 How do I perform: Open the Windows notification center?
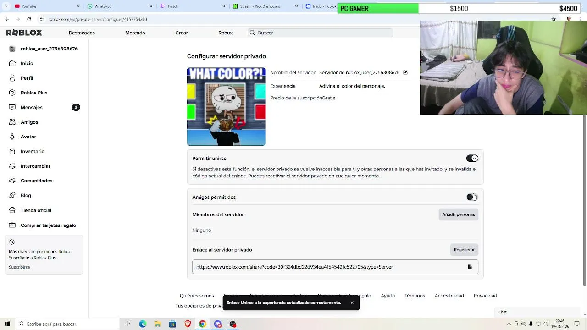577,324
